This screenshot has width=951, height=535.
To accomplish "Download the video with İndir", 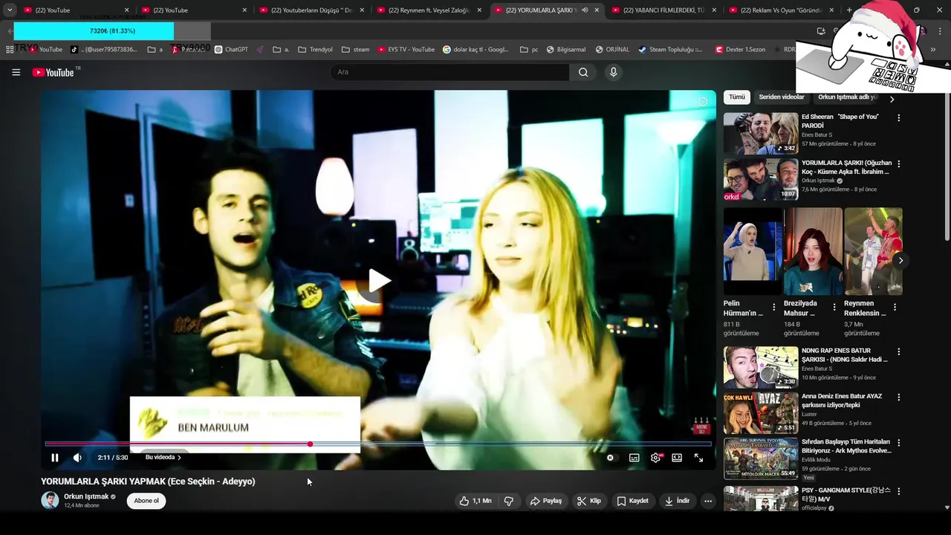I will click(678, 501).
